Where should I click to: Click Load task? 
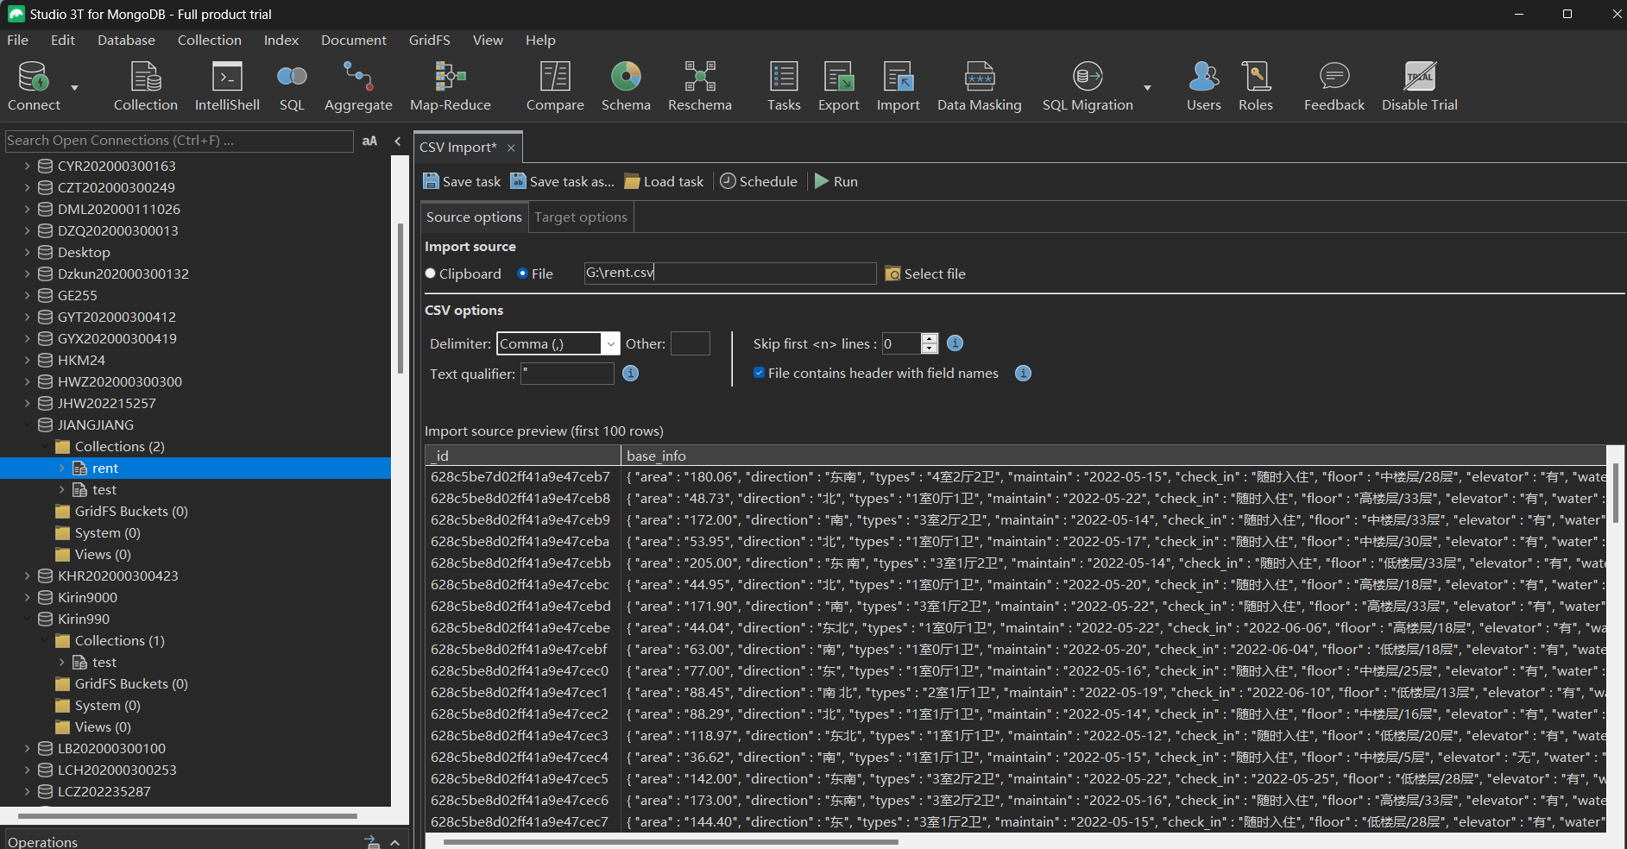[x=664, y=181]
